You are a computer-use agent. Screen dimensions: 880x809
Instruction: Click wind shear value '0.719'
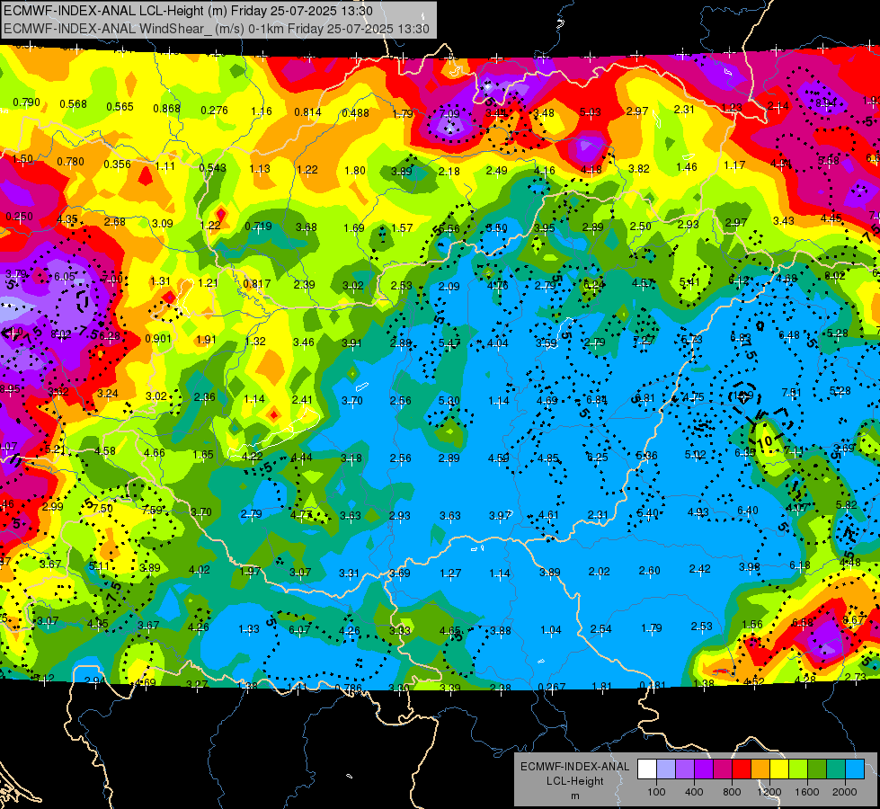coord(258,227)
